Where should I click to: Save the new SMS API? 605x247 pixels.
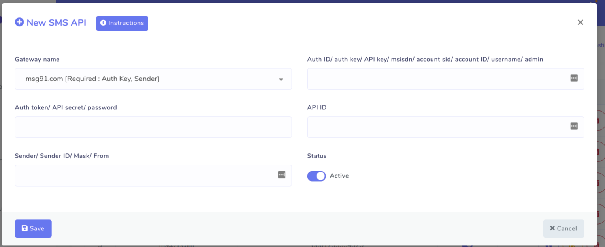coord(33,228)
